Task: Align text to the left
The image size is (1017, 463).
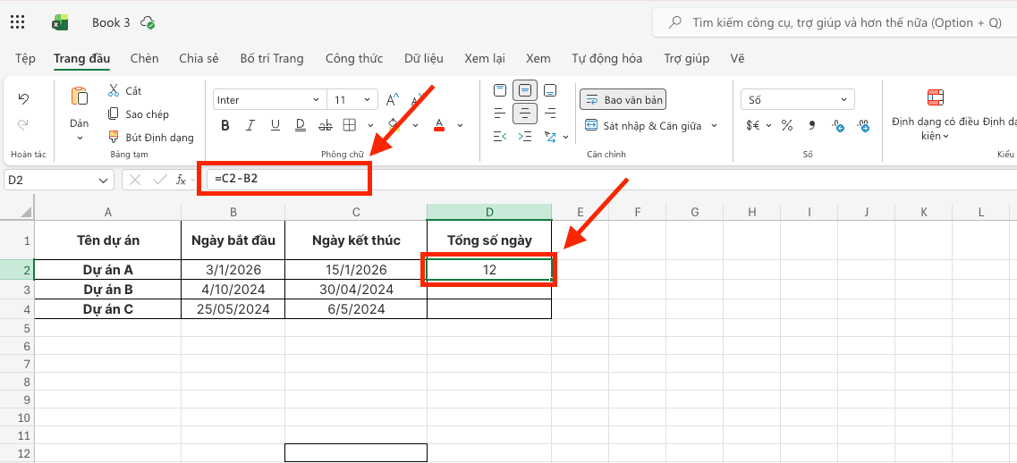Action: [499, 113]
